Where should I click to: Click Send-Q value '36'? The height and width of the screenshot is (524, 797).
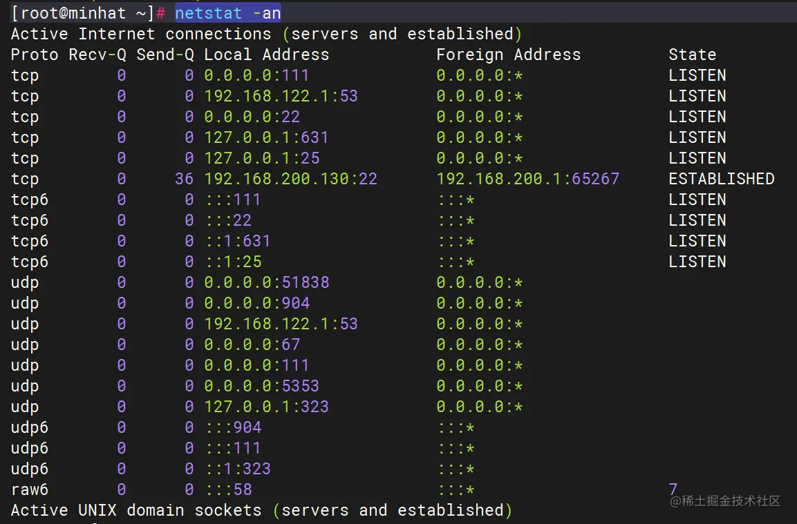[184, 179]
